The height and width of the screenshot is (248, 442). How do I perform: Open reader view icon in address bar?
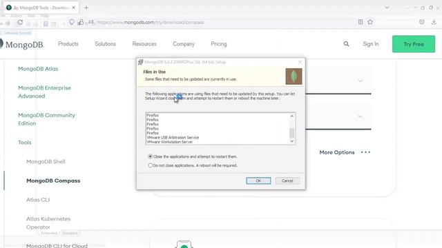point(361,22)
